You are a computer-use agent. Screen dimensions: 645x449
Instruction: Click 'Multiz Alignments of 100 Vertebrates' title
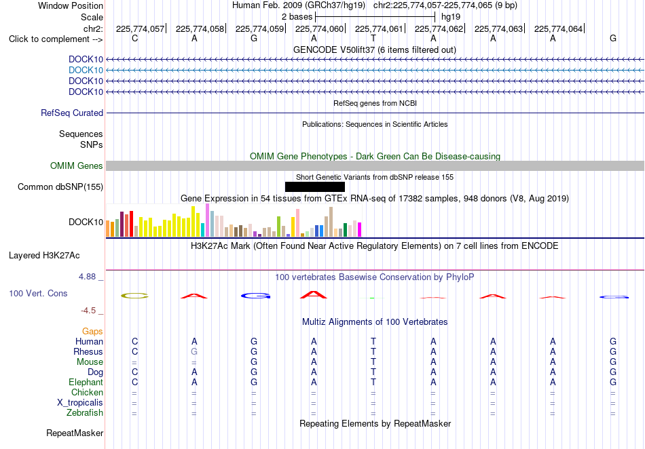[x=375, y=322]
